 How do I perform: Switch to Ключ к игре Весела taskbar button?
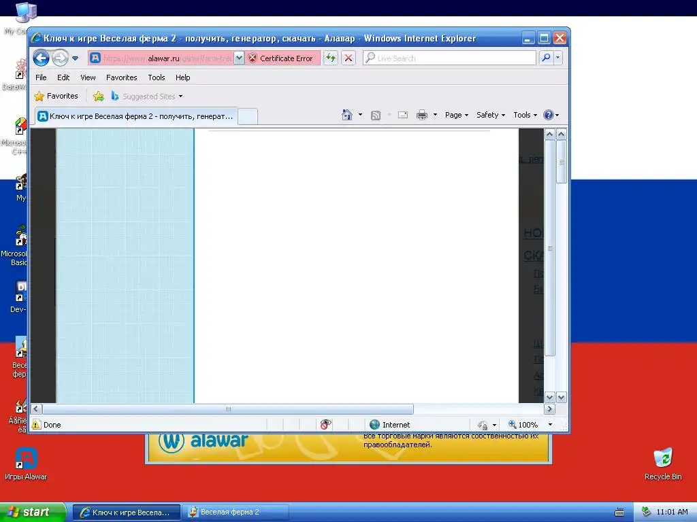point(127,512)
